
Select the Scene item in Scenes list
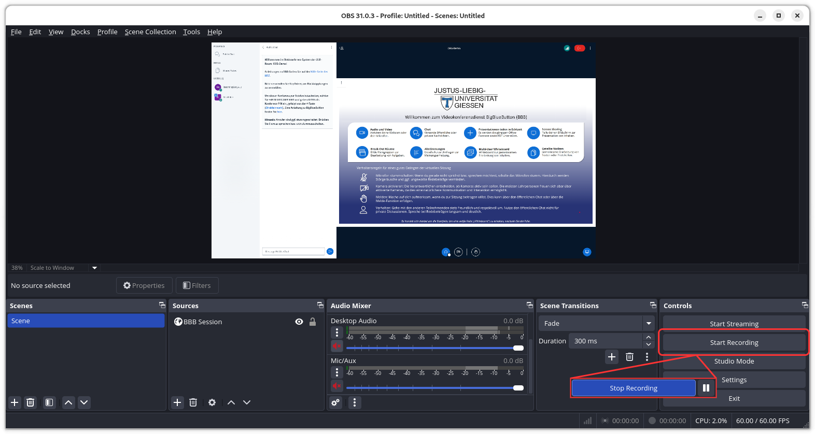pyautogui.click(x=86, y=321)
